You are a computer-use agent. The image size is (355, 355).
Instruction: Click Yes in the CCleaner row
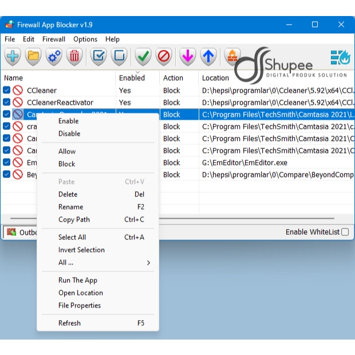click(x=125, y=90)
